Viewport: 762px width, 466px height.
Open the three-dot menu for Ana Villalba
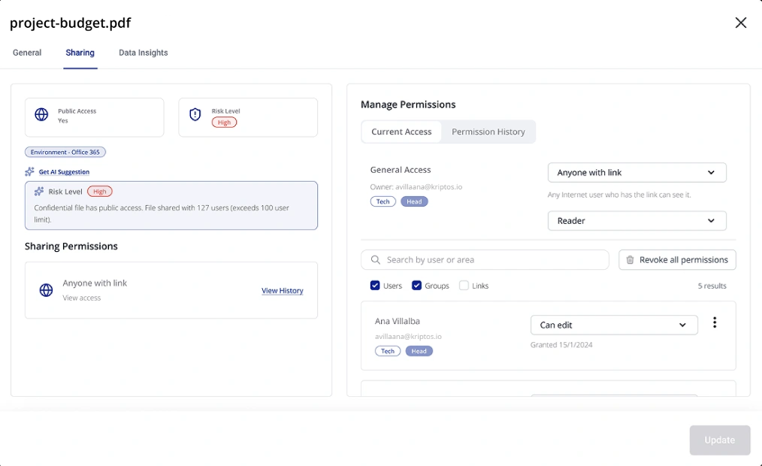point(715,322)
